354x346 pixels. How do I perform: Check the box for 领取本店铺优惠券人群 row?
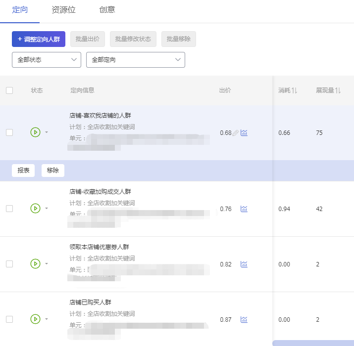tap(9, 264)
